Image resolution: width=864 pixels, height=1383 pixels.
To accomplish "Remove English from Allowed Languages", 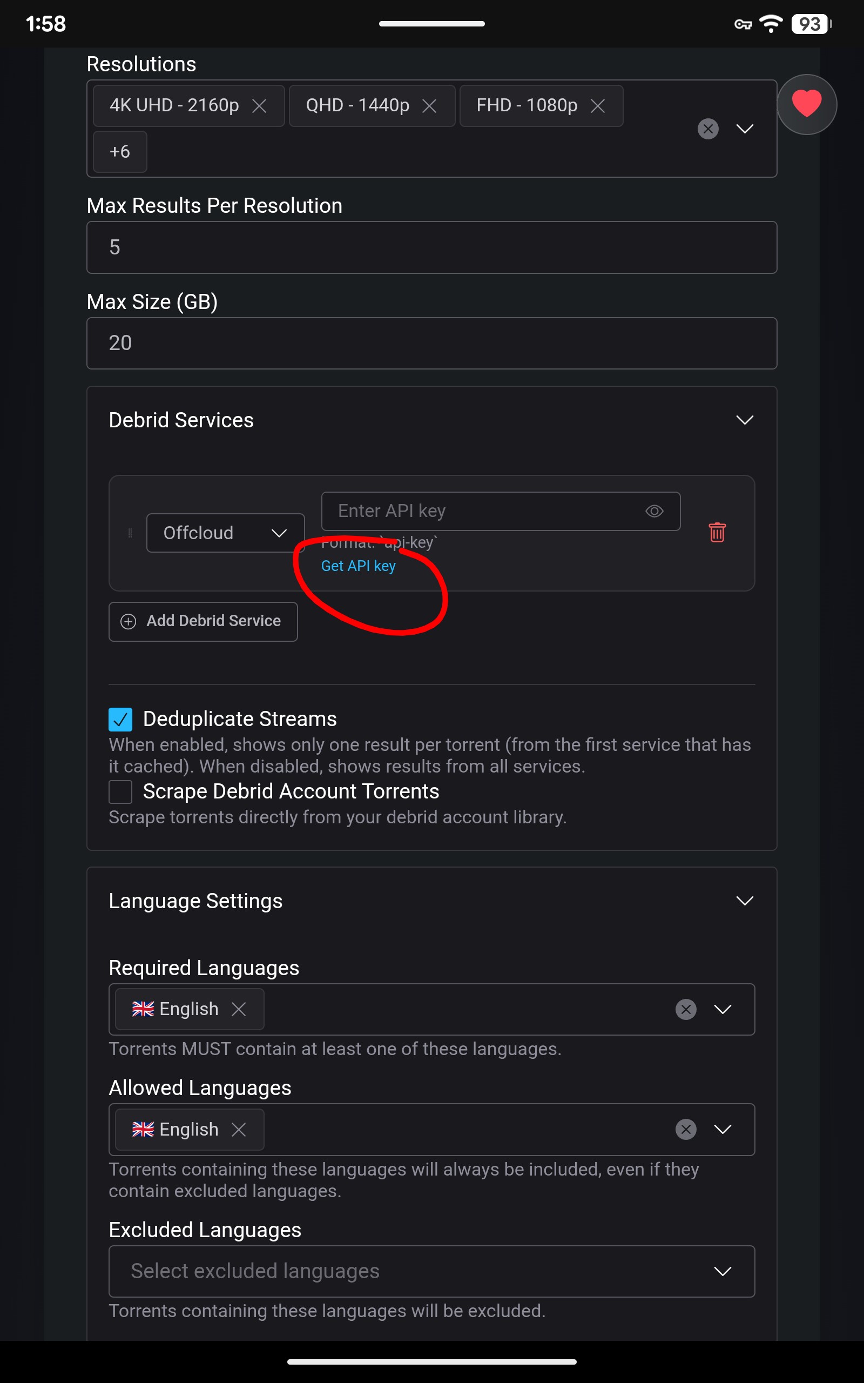I will coord(239,1129).
